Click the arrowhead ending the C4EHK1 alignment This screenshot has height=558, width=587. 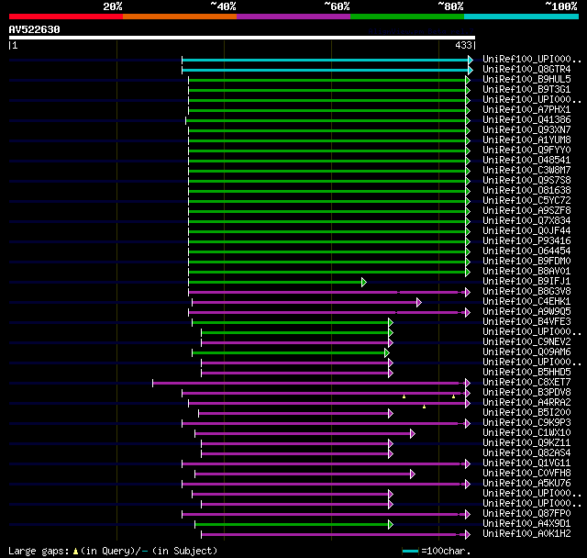coord(418,302)
